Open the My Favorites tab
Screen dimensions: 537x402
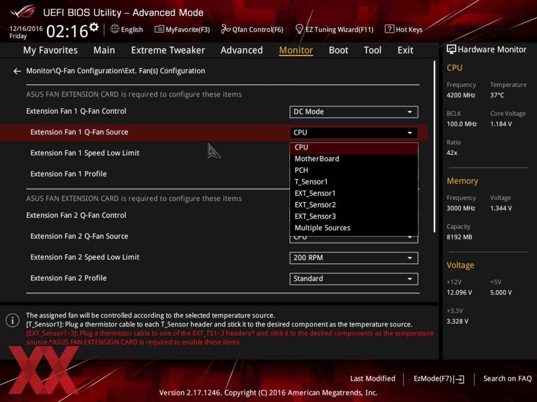tap(50, 50)
